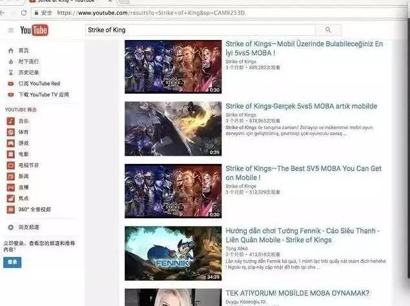410x306 pixels.
Task: Click the search magnifier button
Action: pos(328,30)
